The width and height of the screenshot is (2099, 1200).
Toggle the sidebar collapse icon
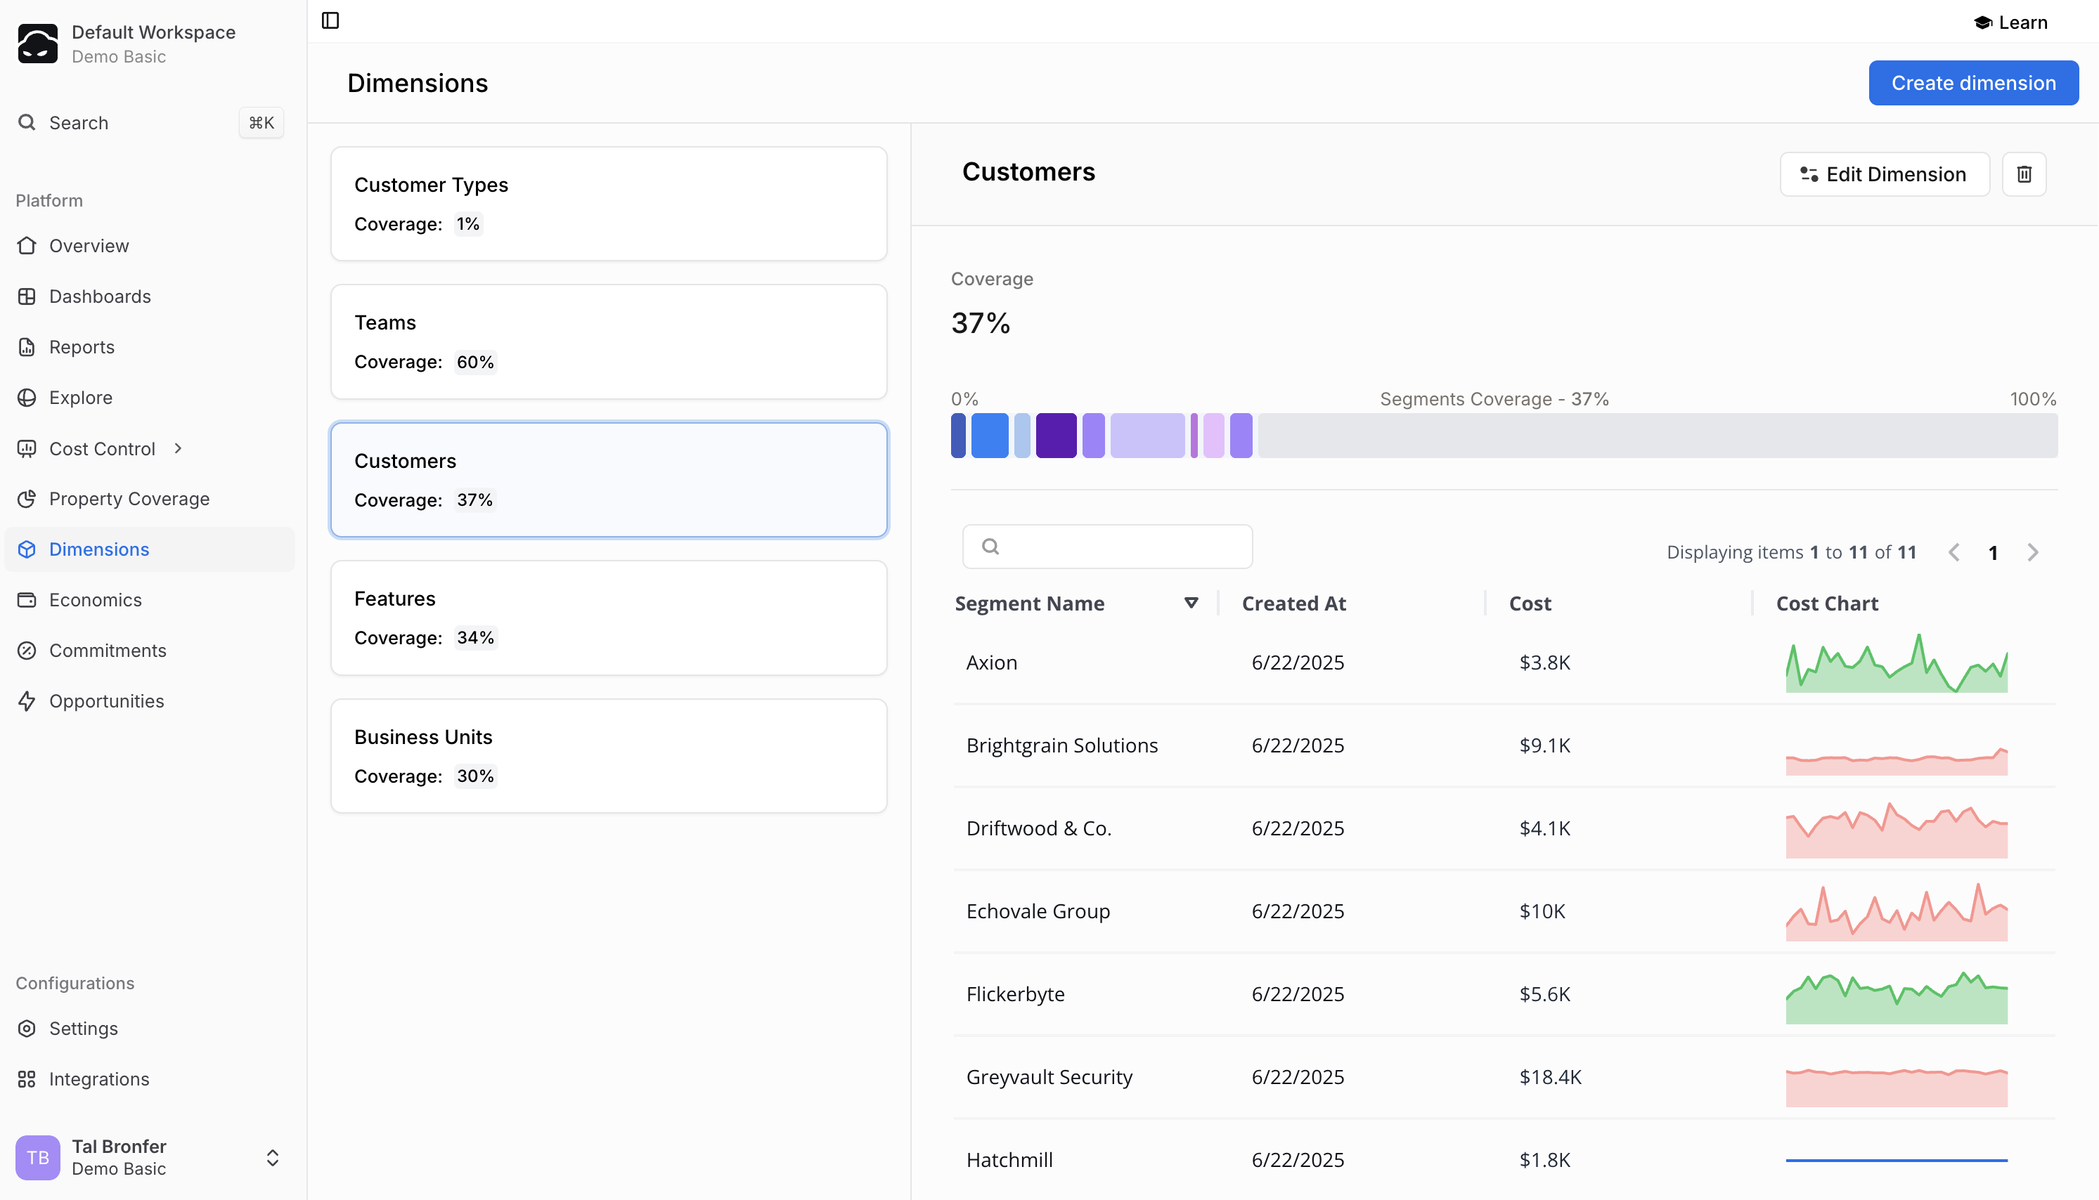pos(330,20)
